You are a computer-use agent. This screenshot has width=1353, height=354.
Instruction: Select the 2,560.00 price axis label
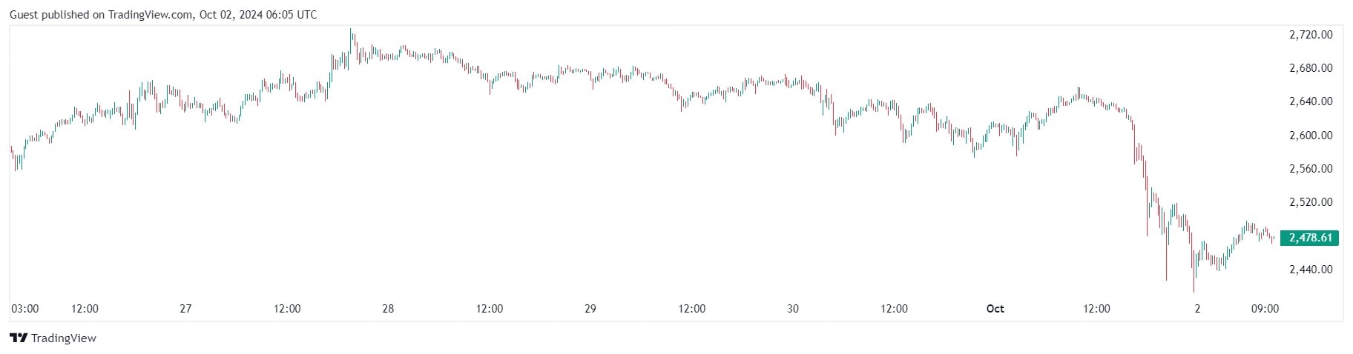[x=1311, y=169]
